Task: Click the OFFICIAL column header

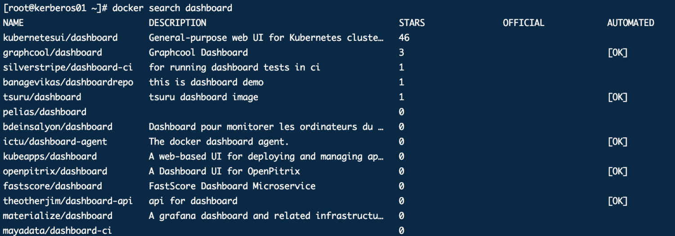Action: coord(523,23)
